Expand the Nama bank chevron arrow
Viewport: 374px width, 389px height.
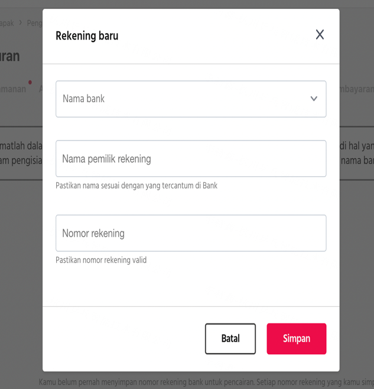coord(314,99)
